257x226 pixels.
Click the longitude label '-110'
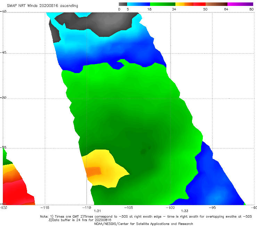tap(86, 208)
